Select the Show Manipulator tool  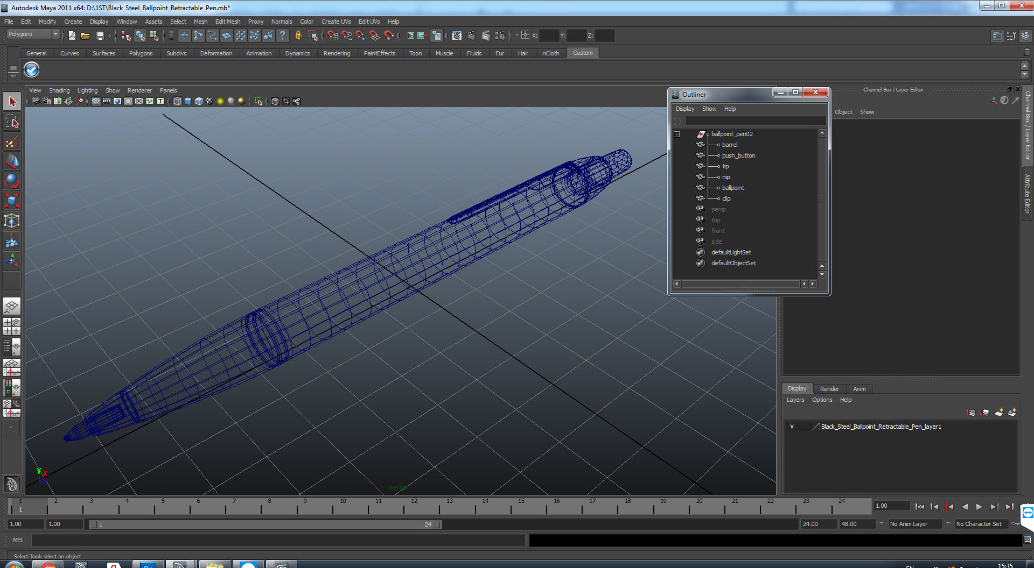click(12, 261)
